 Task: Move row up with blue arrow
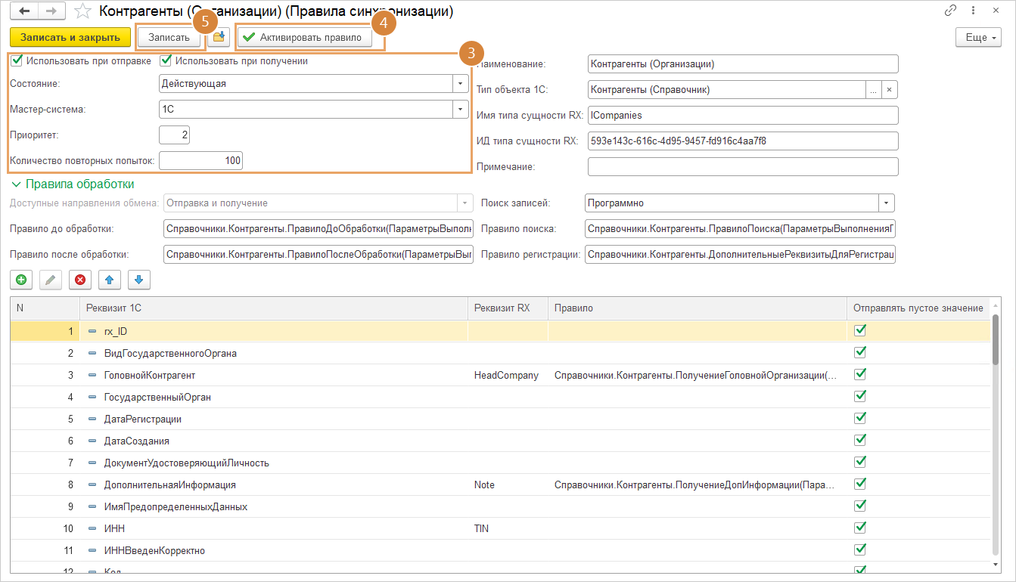[110, 280]
